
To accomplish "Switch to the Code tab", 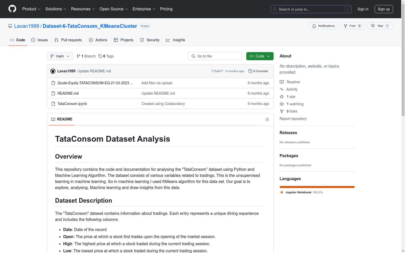I will 18,40.
